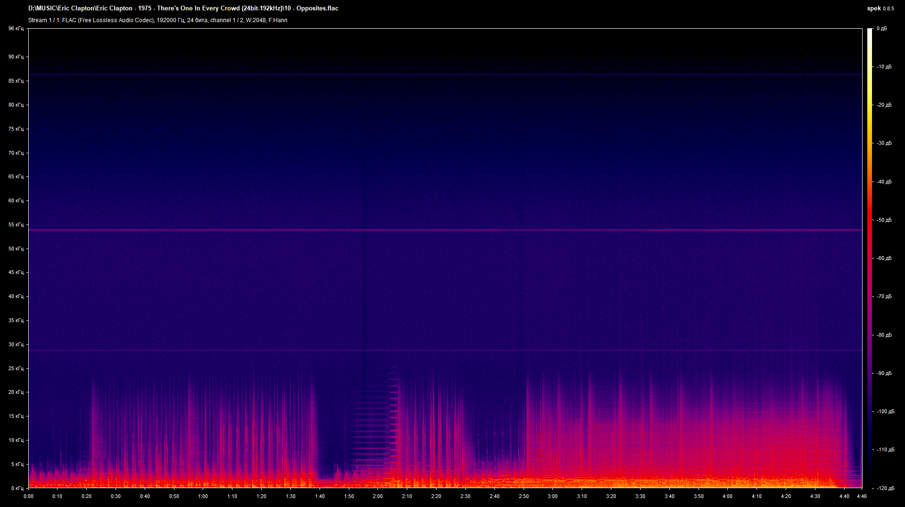This screenshot has height=507, width=905.
Task: Click the 1:40 time axis label
Action: pos(320,496)
